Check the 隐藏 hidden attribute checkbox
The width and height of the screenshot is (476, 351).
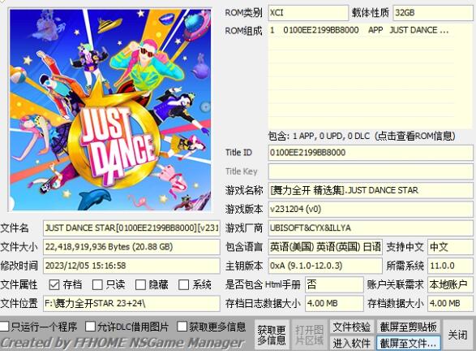(140, 285)
